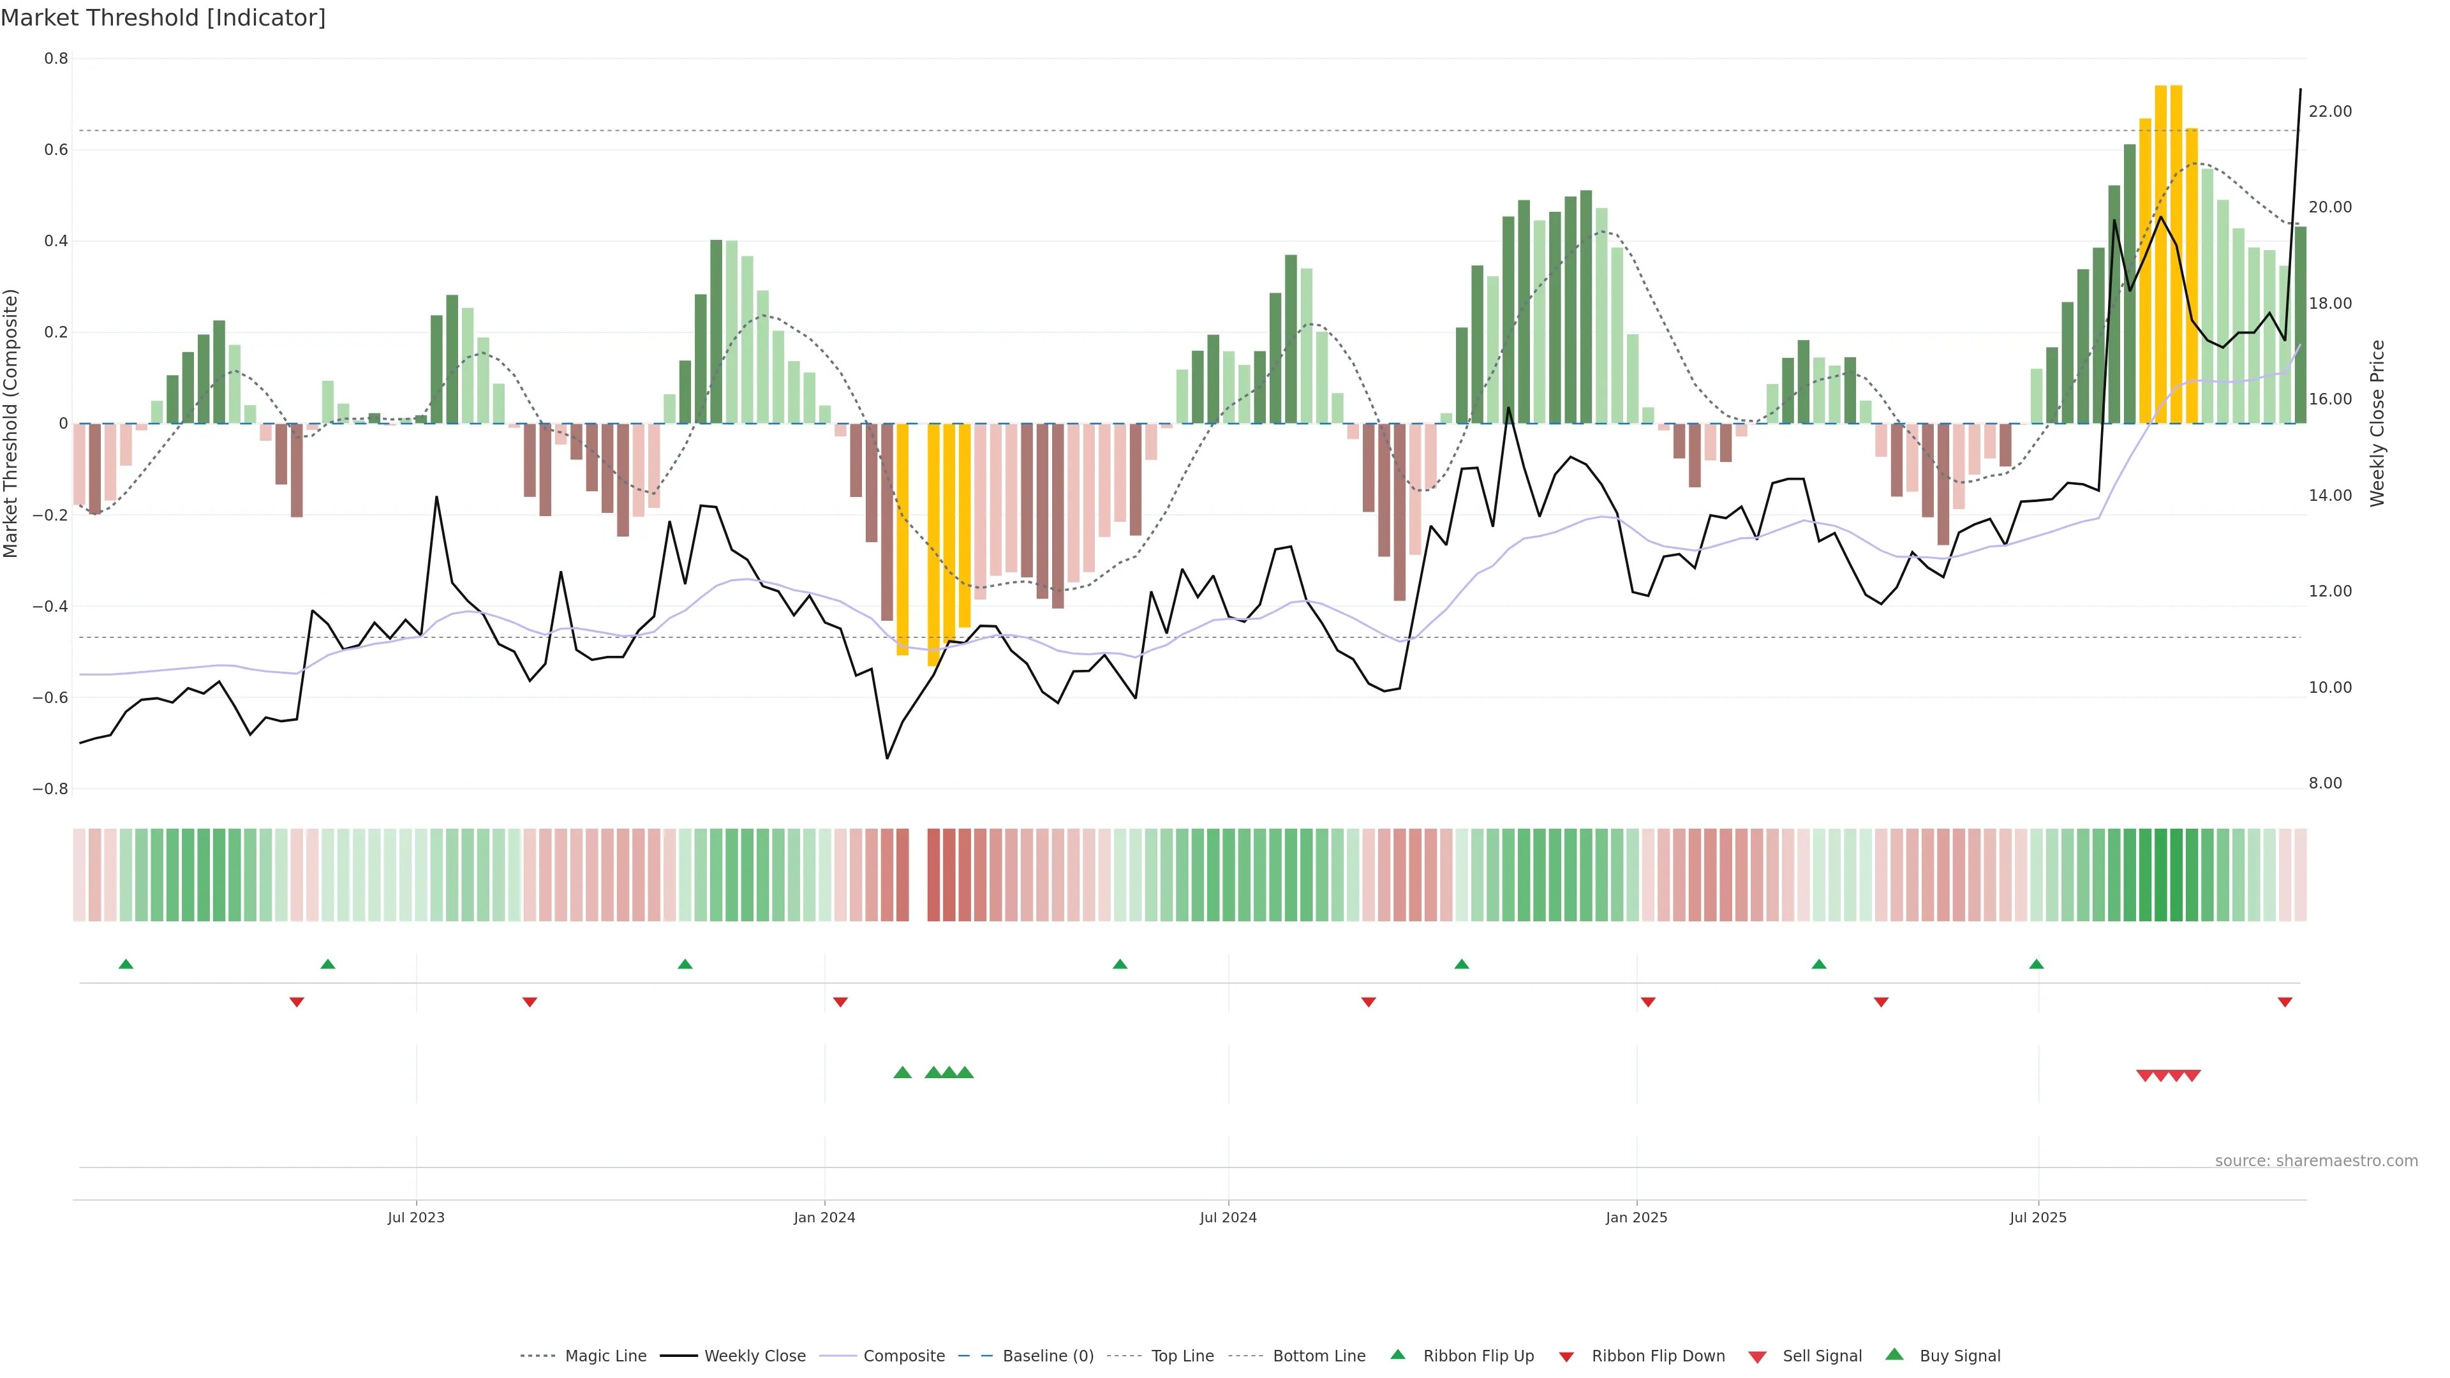The width and height of the screenshot is (2450, 1378).
Task: Click the Jul 2023 axis label
Action: click(x=415, y=1217)
